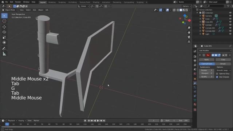Image resolution: width=233 pixels, height=131 pixels.
Task: Click the outliner search field
Action: (x=216, y=6)
